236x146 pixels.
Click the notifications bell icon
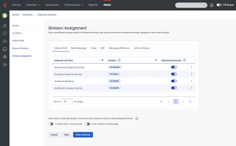tap(212, 5)
